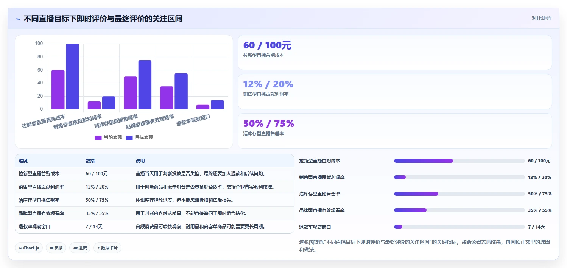Click the 12% / 20% value beside its progress bar

click(x=539, y=178)
